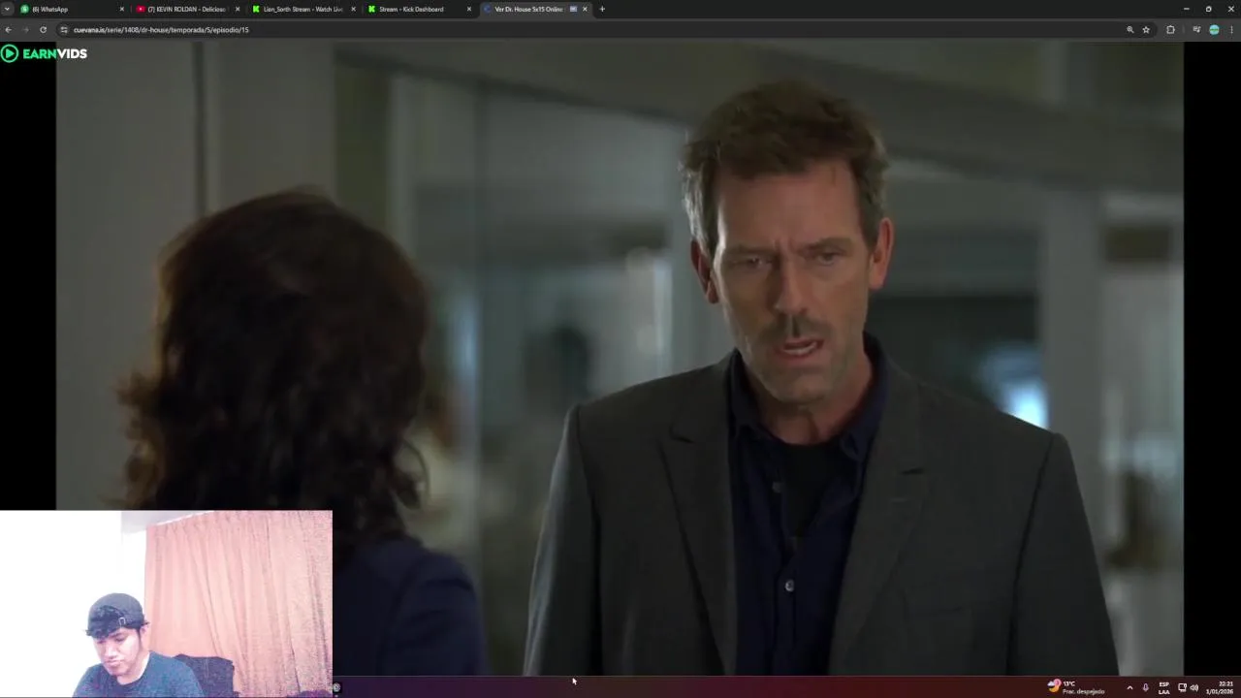Close the Lien_Sorth Stream tab
Viewport: 1241px width, 698px height.
[x=353, y=9]
